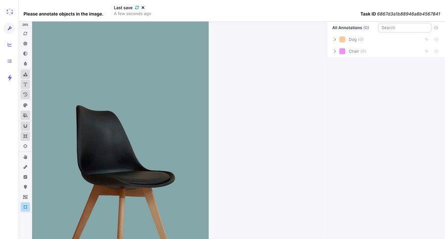Viewport: 445px width, 239px height.
Task: Expand the Dog annotation group
Action: (335, 40)
